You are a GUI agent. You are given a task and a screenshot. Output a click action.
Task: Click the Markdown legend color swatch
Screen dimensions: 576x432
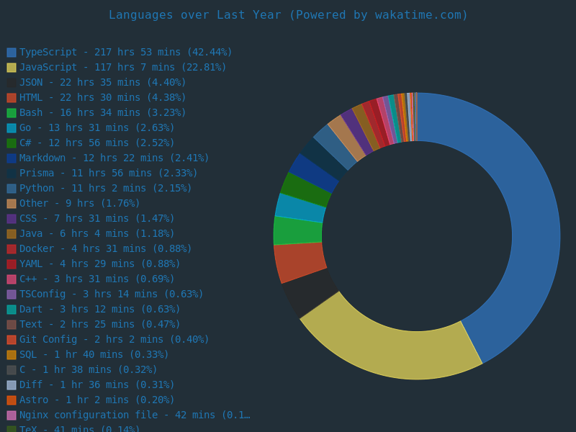pyautogui.click(x=12, y=158)
